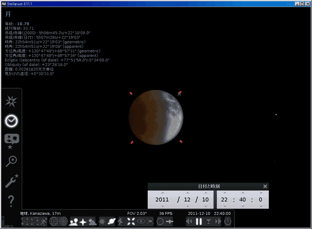The width and height of the screenshot is (312, 229).
Task: Click the Quit power icon
Action: [228, 222]
